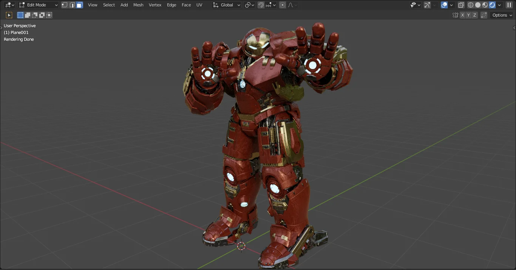Select Material Preview shading mode
Screen dimensions: 516x270
click(x=485, y=5)
